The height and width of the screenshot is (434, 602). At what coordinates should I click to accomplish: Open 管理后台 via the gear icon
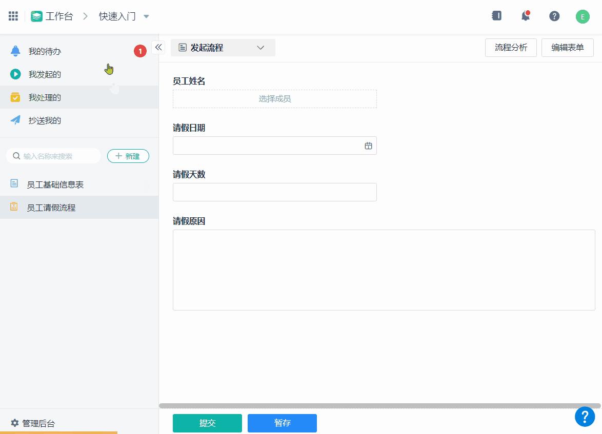14,423
